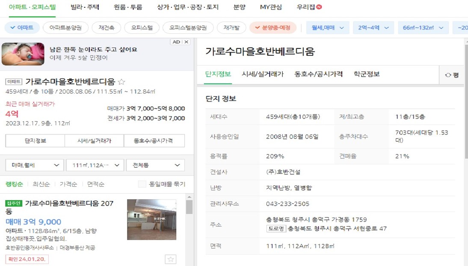Select the 지역난방, 열병합 heating value
The height and width of the screenshot is (266, 468).
(x=289, y=188)
